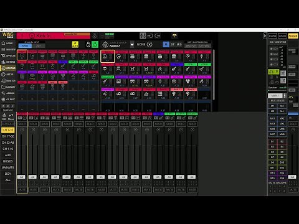Click the NONE clear X button
This screenshot has height=224, width=299.
[149, 44]
